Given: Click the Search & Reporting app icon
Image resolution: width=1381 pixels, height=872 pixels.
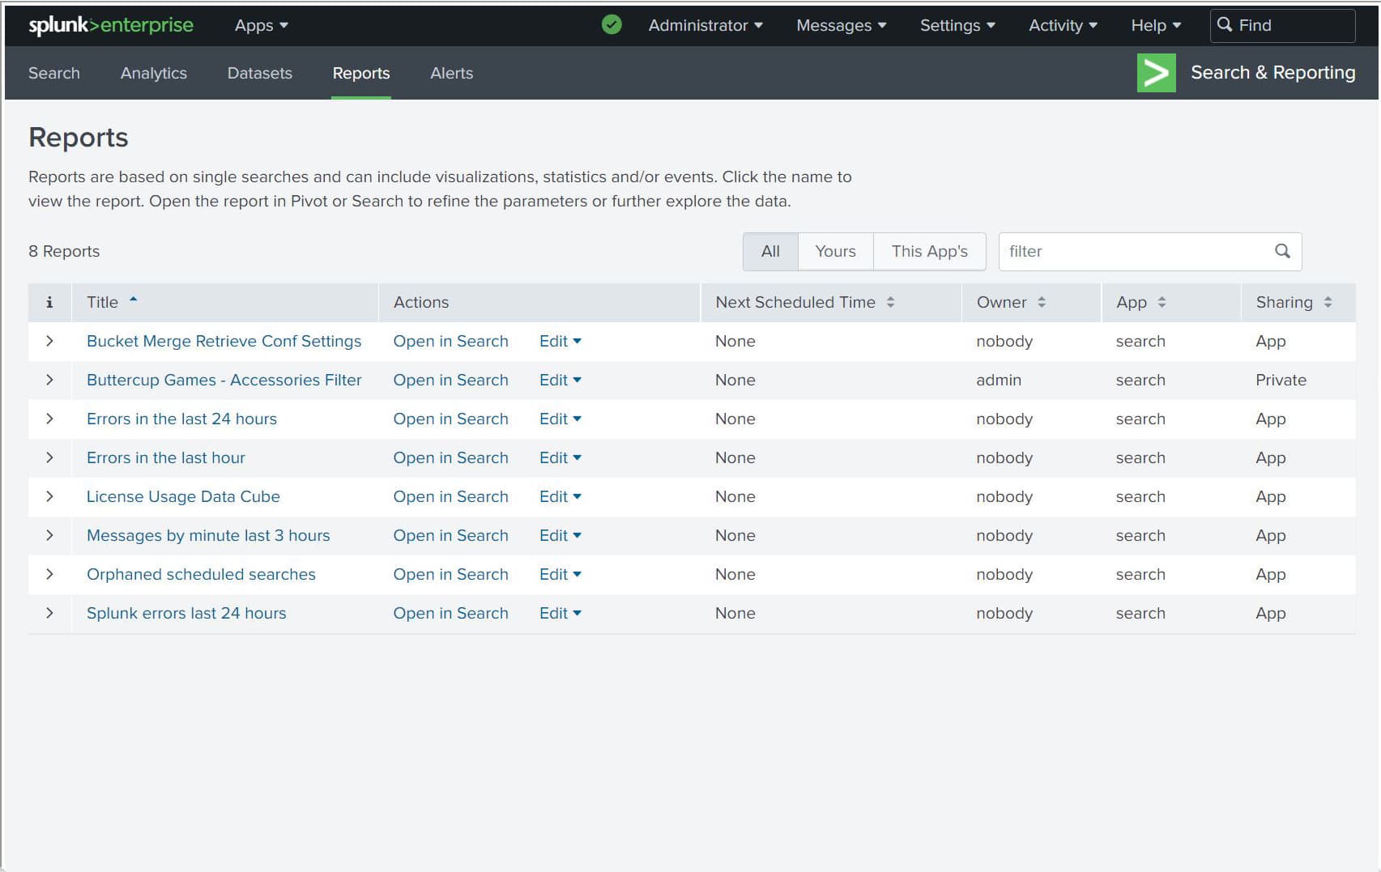Looking at the screenshot, I should click(x=1156, y=73).
